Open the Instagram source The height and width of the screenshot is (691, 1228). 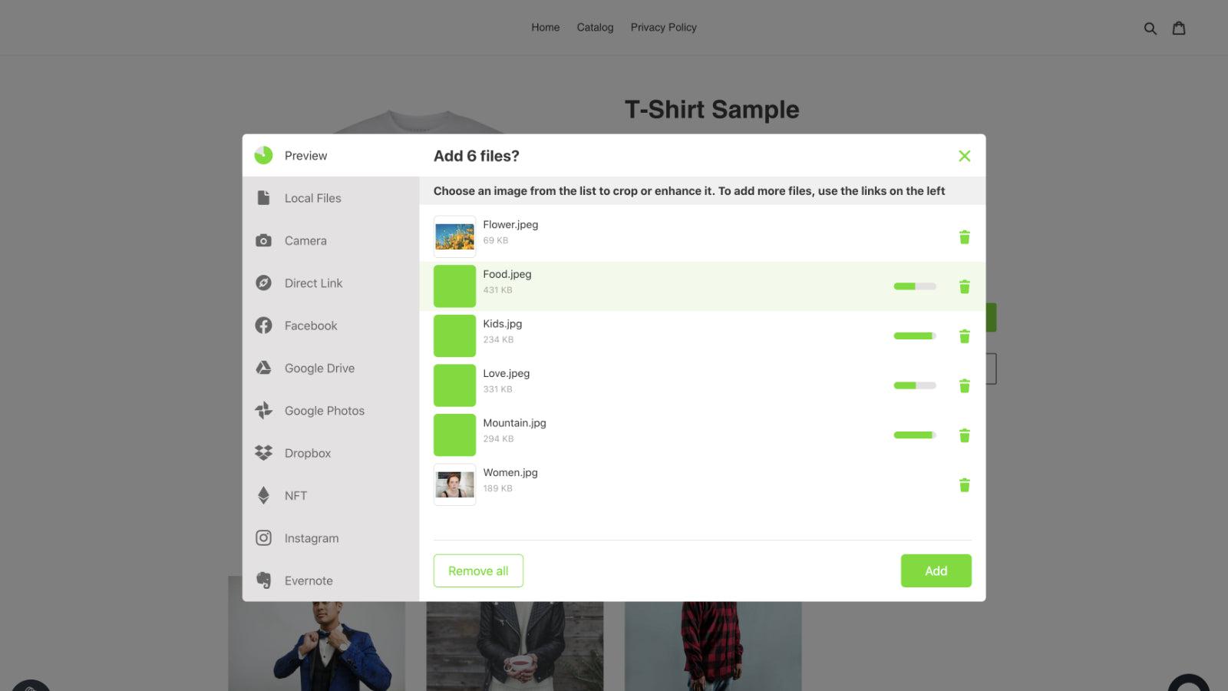[312, 538]
